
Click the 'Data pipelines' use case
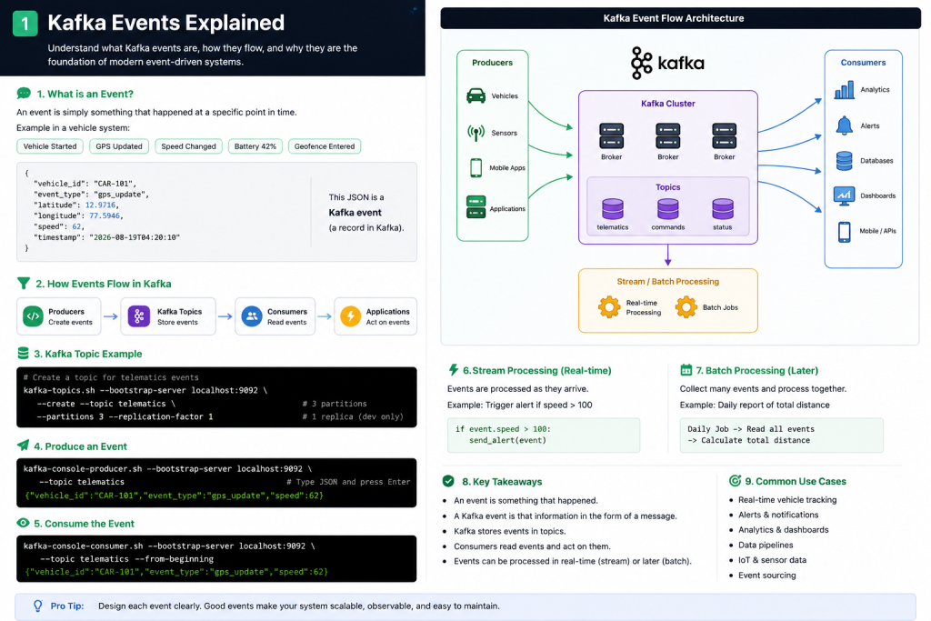(x=766, y=545)
